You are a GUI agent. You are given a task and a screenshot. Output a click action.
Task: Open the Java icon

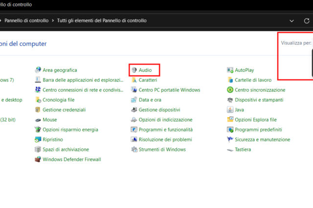pos(230,110)
